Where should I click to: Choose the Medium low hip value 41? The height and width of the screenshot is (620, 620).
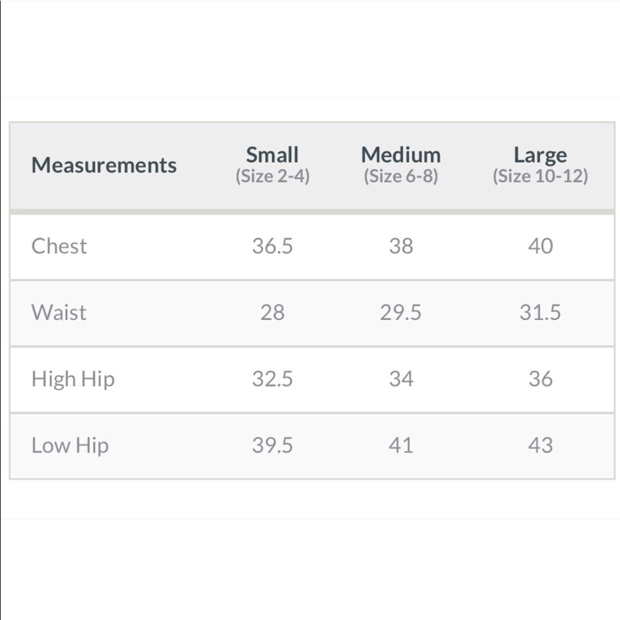coord(401,445)
